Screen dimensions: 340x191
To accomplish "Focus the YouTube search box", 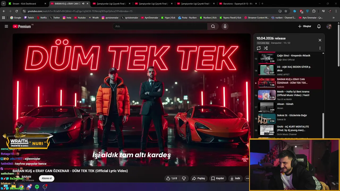I will [x=160, y=26].
